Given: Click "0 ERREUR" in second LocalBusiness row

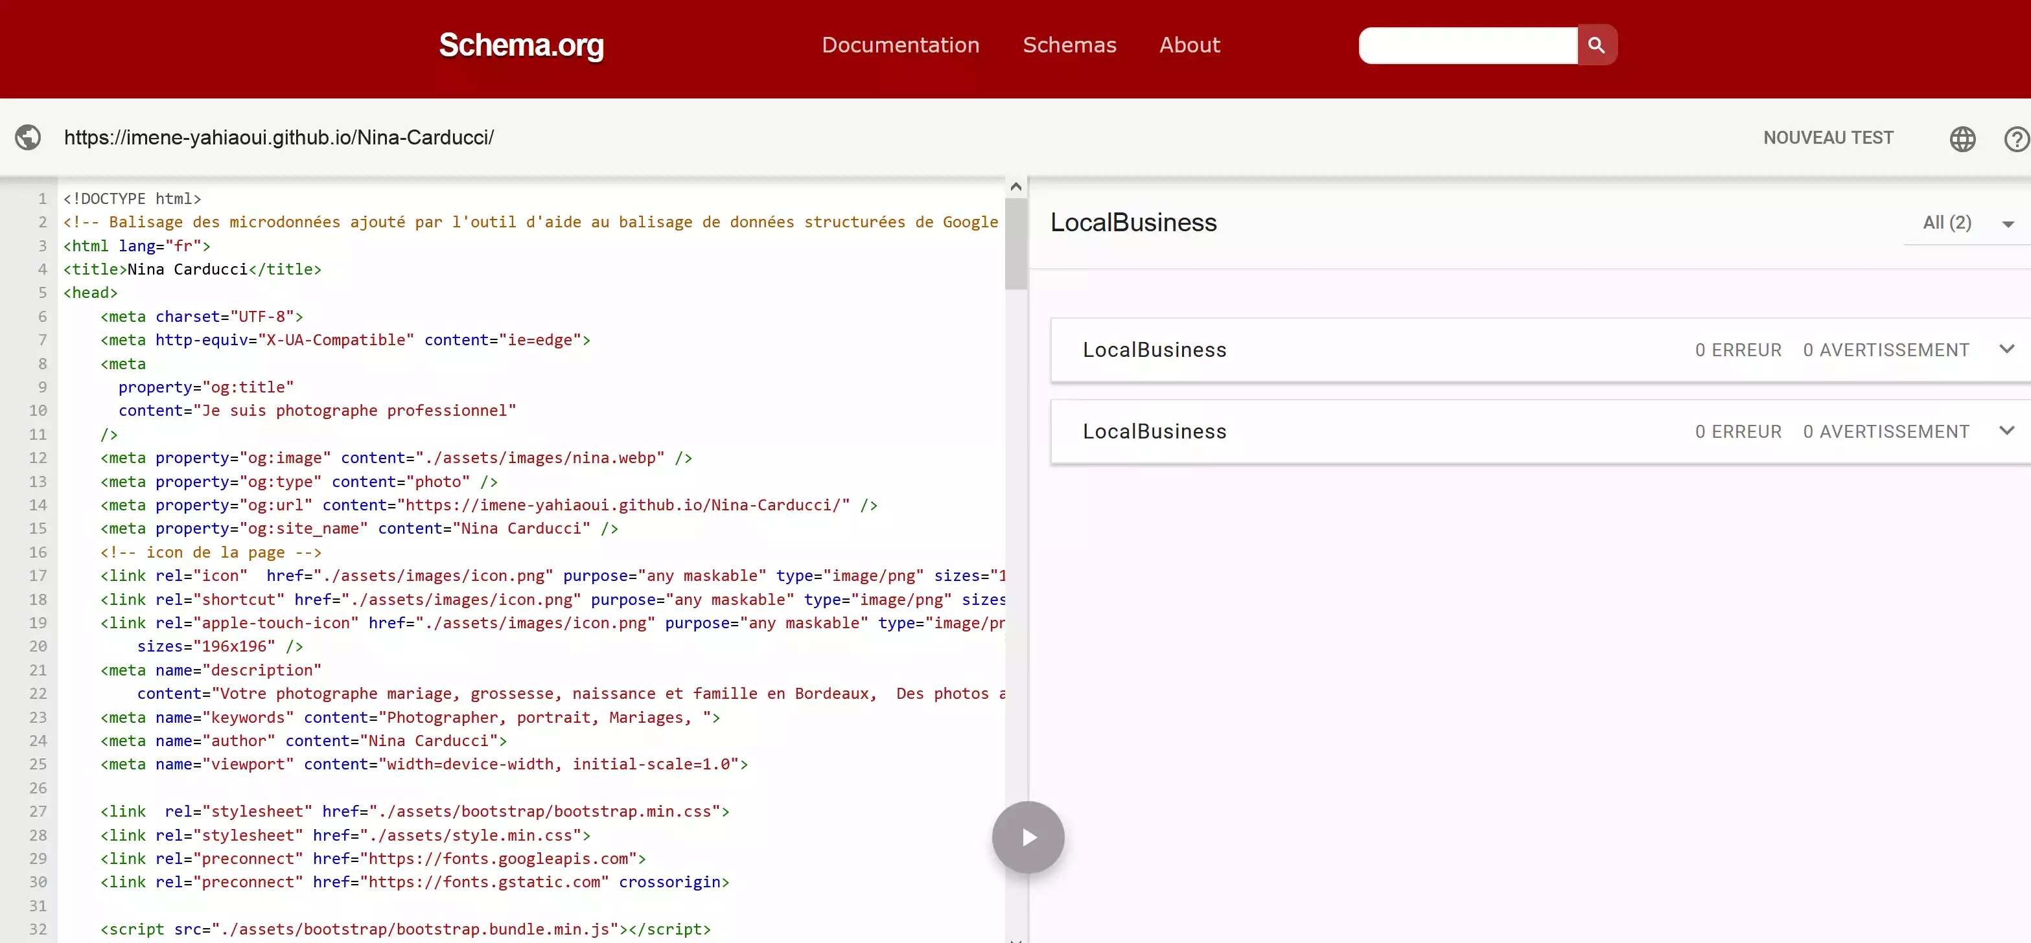Looking at the screenshot, I should [1737, 432].
